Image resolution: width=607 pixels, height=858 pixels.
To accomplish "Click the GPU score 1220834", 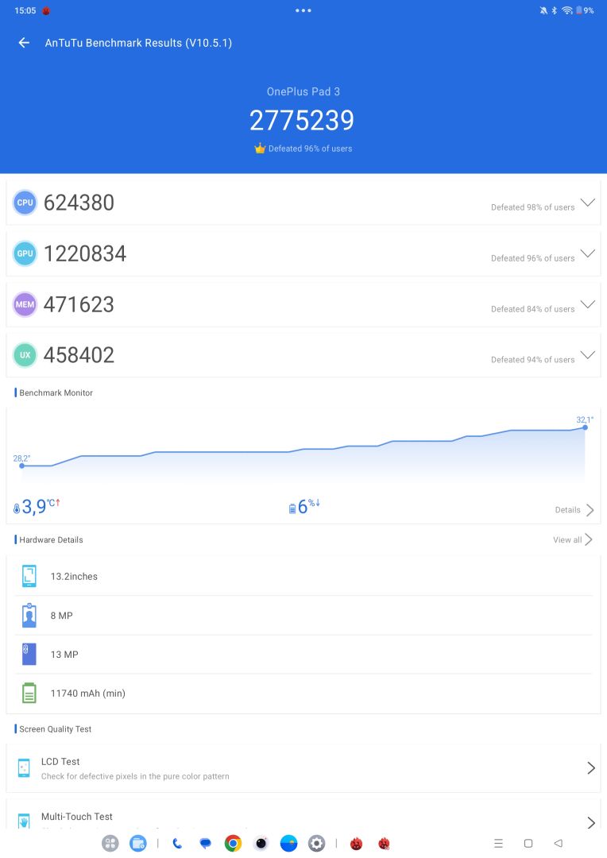I will coord(85,254).
